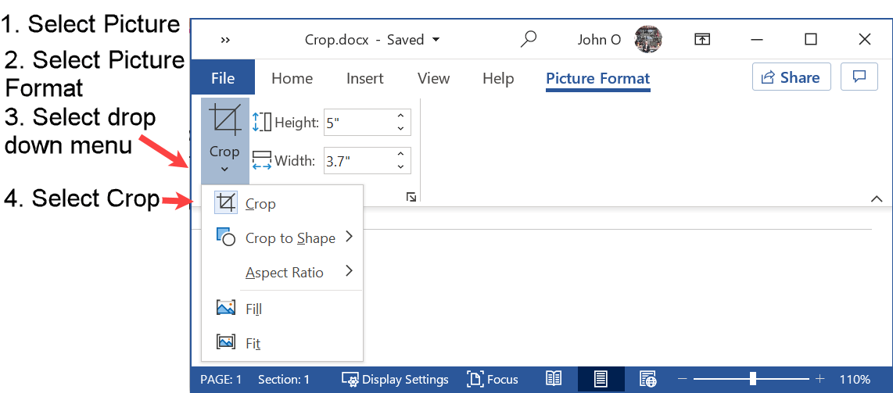Open the Comments speech bubble icon
Image resolution: width=893 pixels, height=393 pixels.
[859, 77]
